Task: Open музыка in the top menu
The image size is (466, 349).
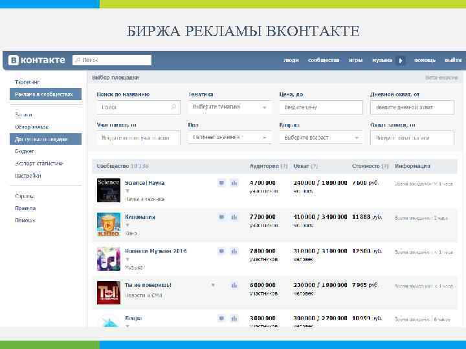Action: point(383,60)
